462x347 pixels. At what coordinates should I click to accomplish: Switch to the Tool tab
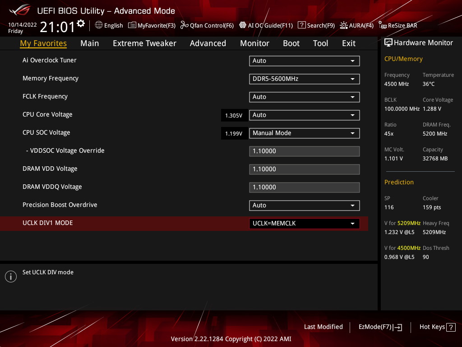coord(320,43)
